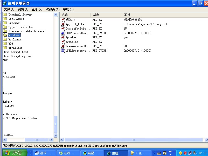
Task: Click the 名称 column header
Action: [x=75, y=15]
